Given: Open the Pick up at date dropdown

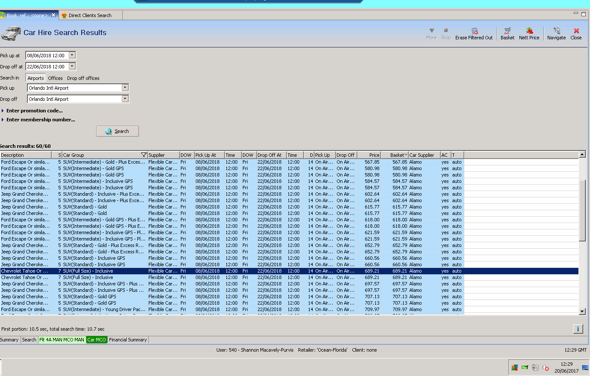Looking at the screenshot, I should pos(72,55).
